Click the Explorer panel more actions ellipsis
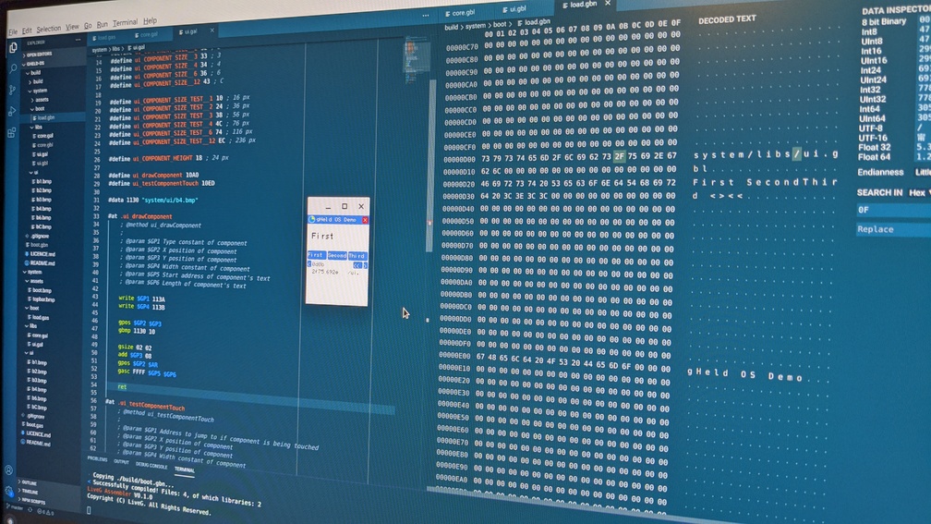The image size is (931, 524). tap(79, 43)
